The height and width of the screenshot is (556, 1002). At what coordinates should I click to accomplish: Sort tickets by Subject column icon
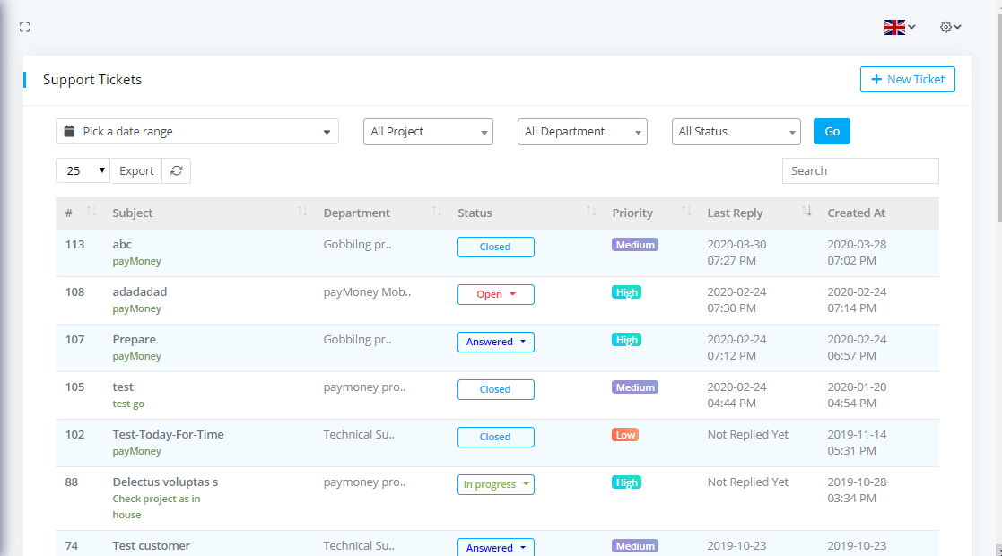302,213
